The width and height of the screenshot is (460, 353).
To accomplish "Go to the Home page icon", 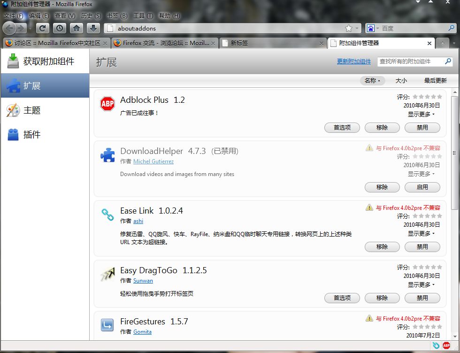I will click(77, 28).
